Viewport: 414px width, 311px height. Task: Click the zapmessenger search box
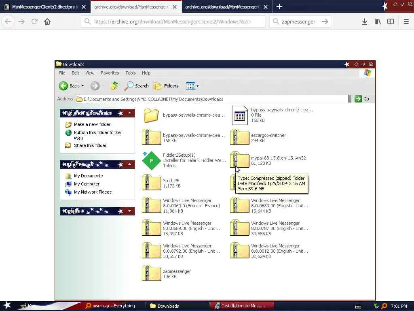coord(300,21)
